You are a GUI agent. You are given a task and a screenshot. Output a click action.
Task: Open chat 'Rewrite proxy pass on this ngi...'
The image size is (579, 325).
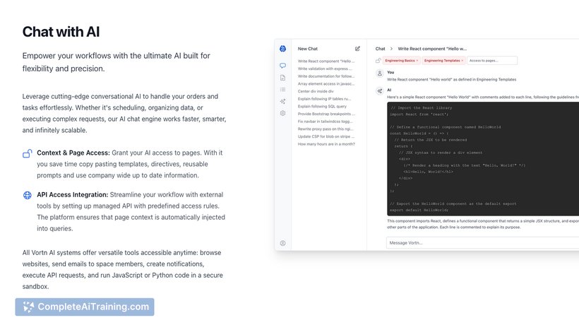coord(326,129)
